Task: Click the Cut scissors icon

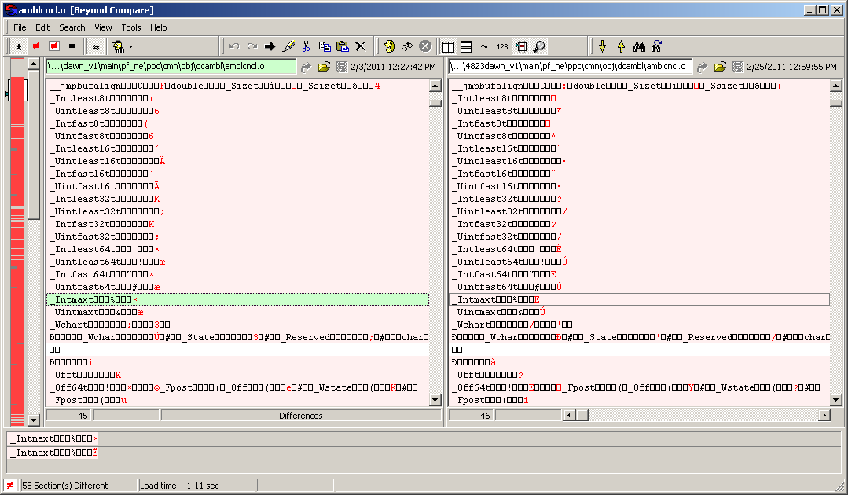Action: coord(306,46)
